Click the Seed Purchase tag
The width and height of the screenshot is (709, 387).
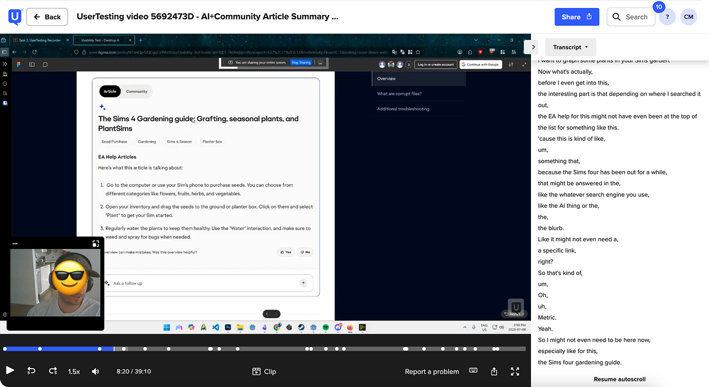coord(114,142)
